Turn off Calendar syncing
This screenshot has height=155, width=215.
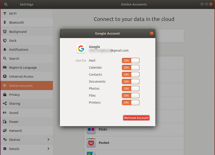[131, 68]
